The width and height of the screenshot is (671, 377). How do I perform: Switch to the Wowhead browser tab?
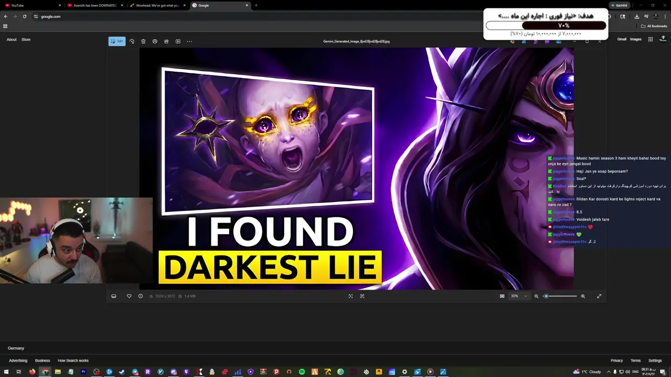point(157,5)
